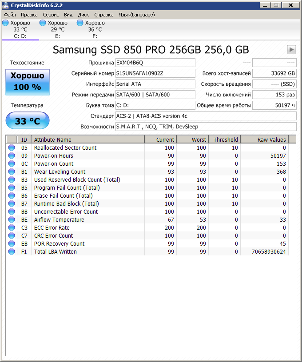Select the C: D: disk tab

coord(20,30)
